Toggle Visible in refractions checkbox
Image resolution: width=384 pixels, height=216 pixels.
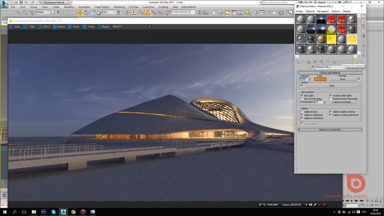click(x=302, y=118)
